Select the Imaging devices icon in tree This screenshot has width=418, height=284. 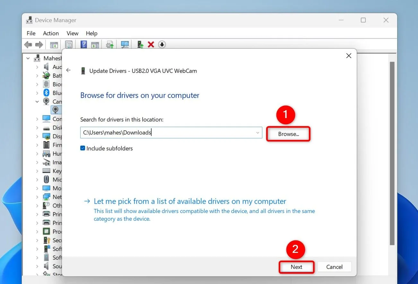tap(47, 162)
